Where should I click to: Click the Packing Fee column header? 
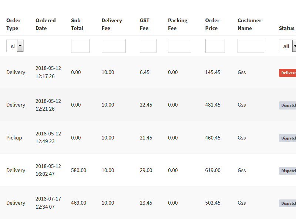(x=178, y=24)
